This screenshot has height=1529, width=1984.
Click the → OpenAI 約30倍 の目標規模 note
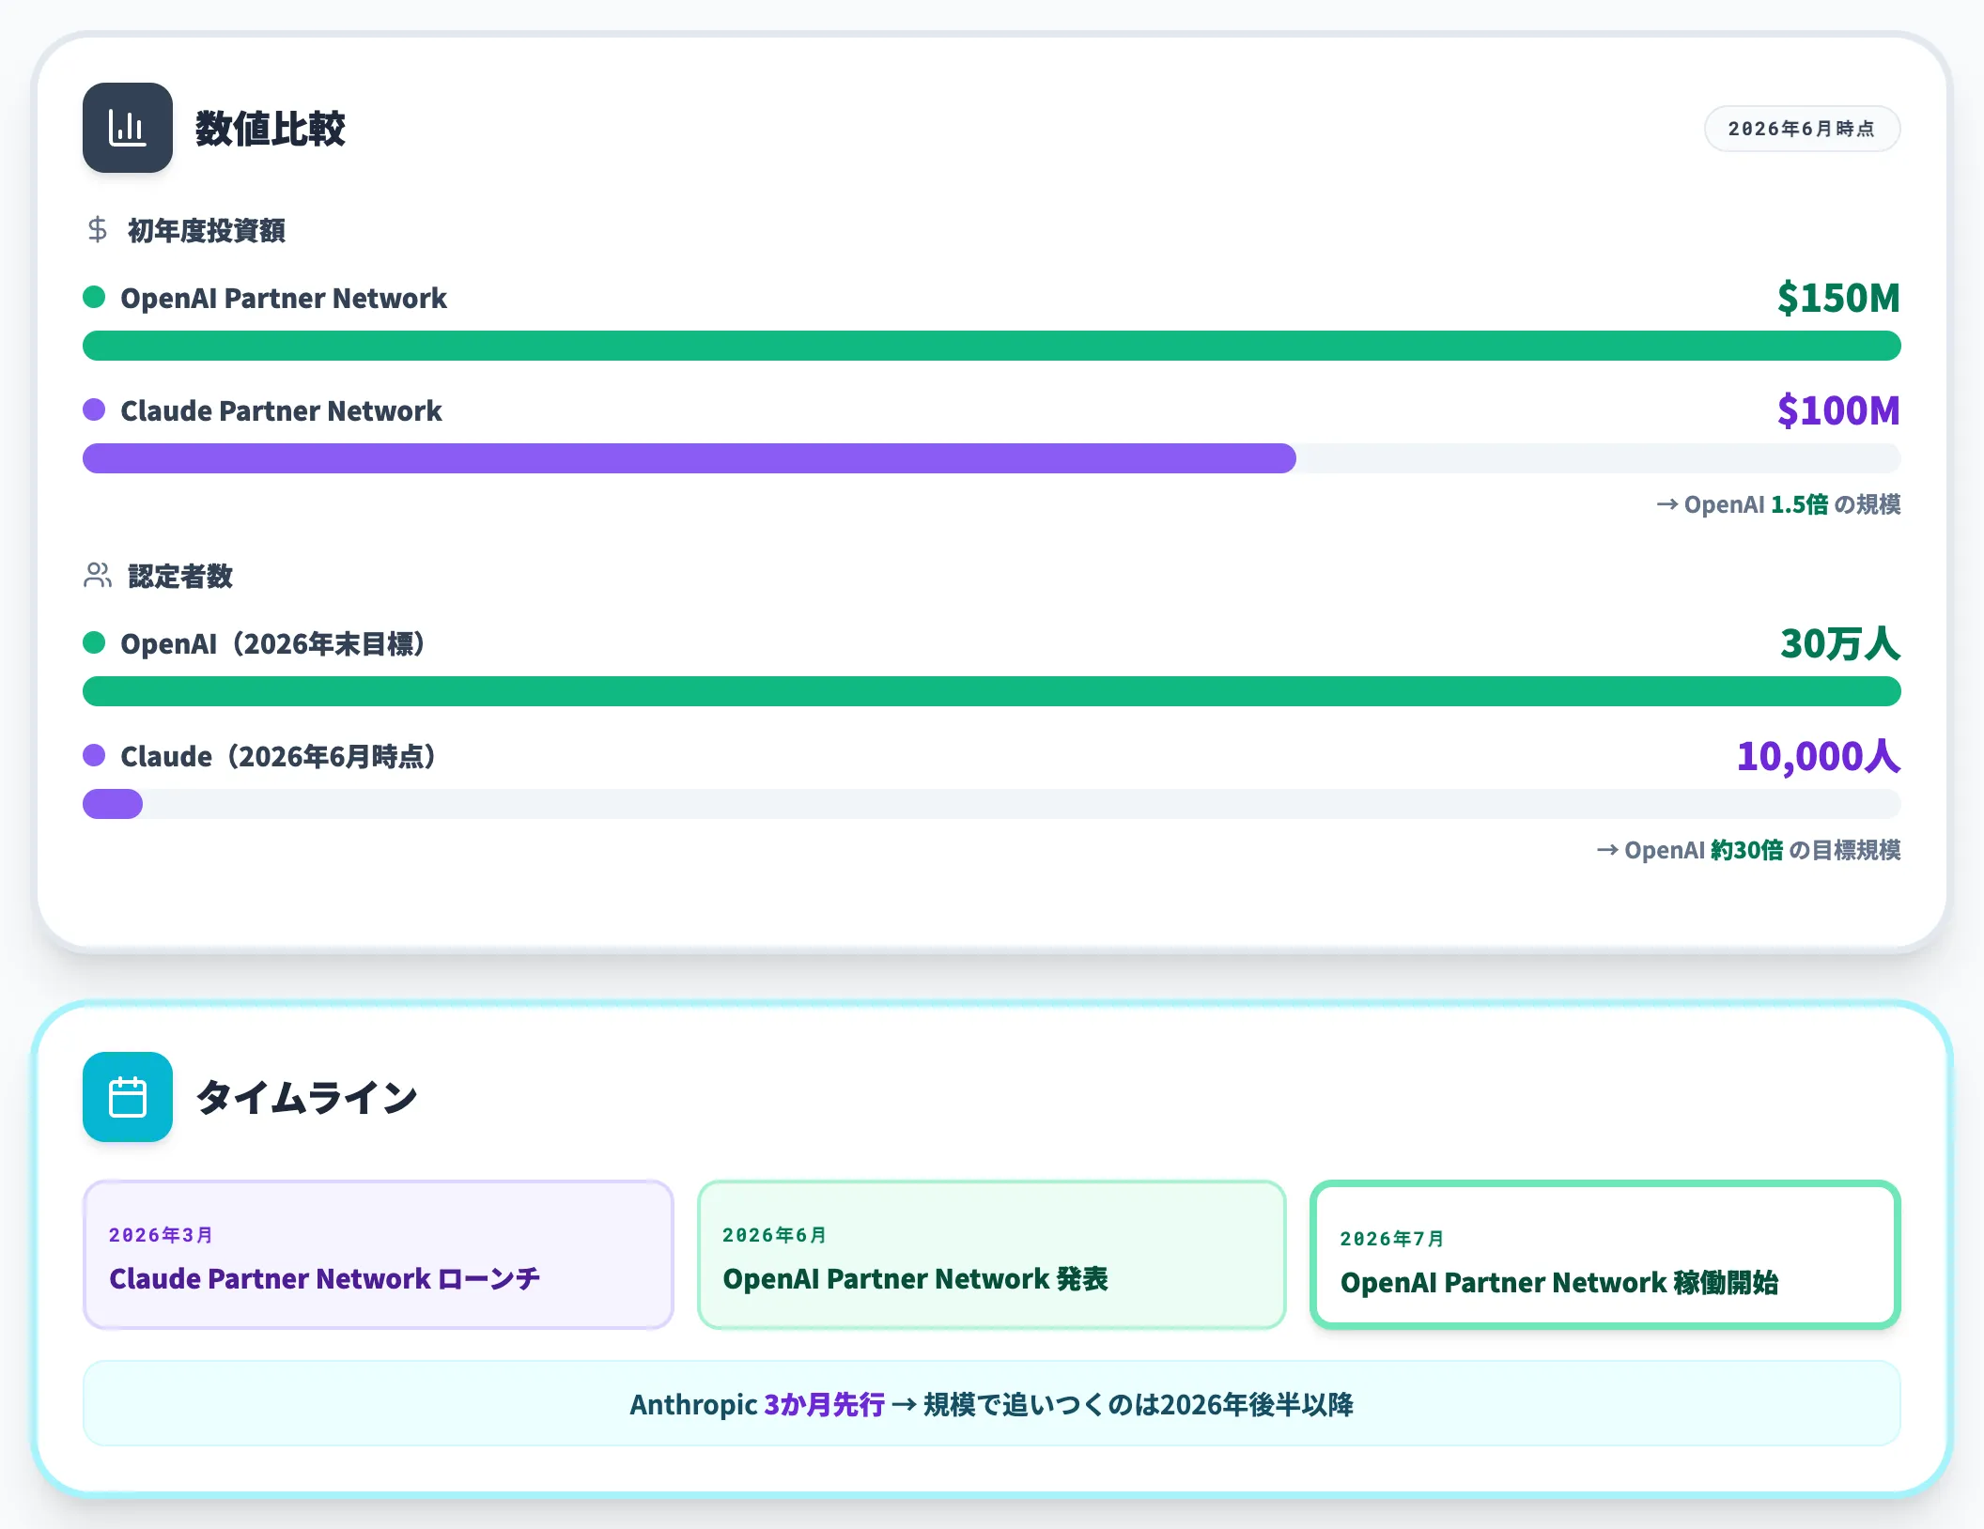click(1748, 850)
